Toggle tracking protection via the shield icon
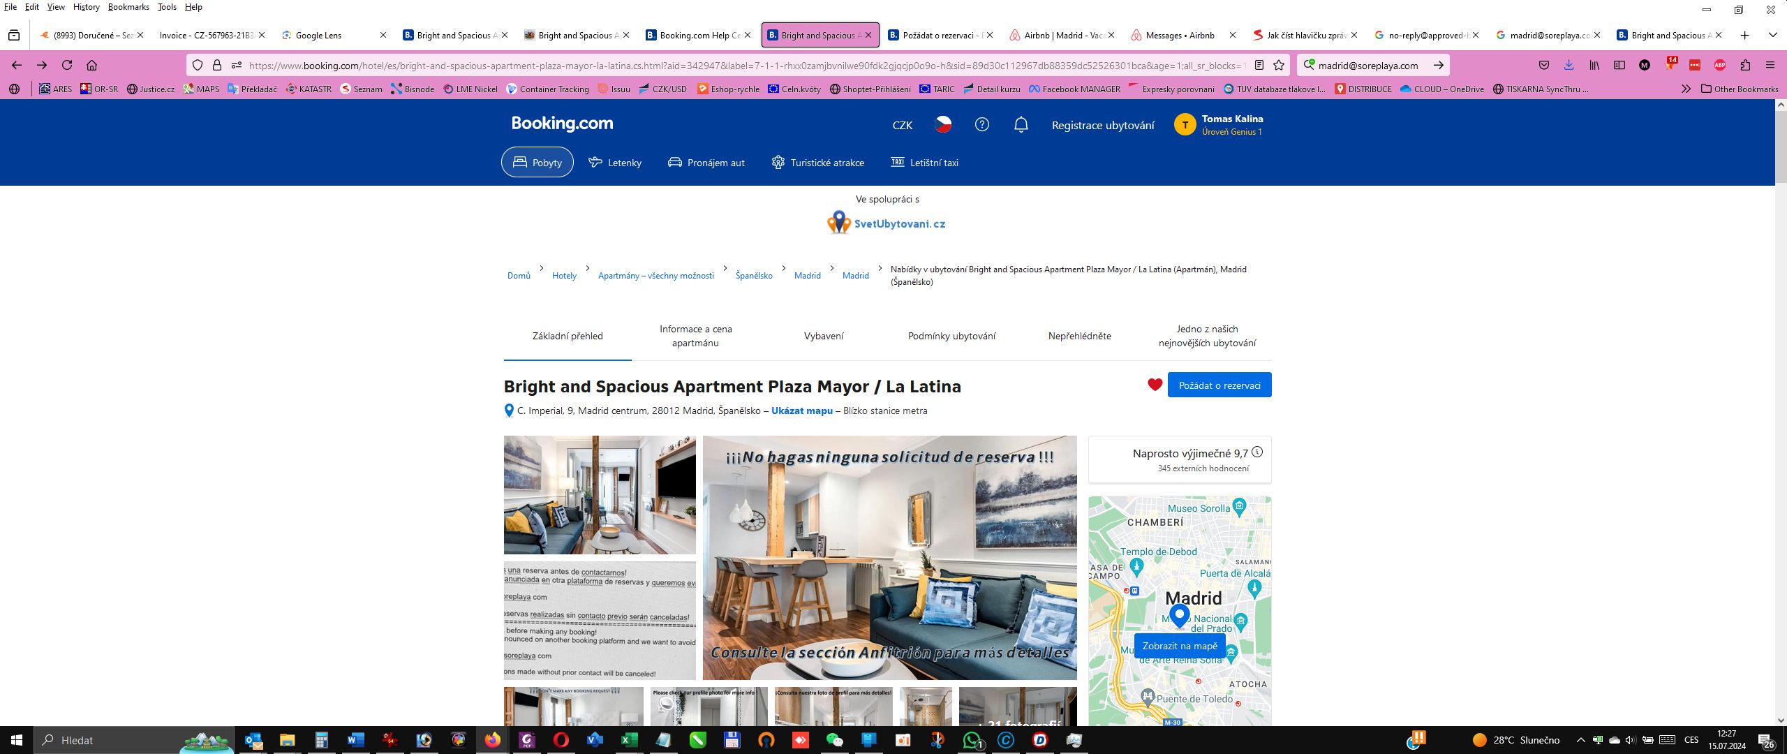The image size is (1787, 754). 198,65
